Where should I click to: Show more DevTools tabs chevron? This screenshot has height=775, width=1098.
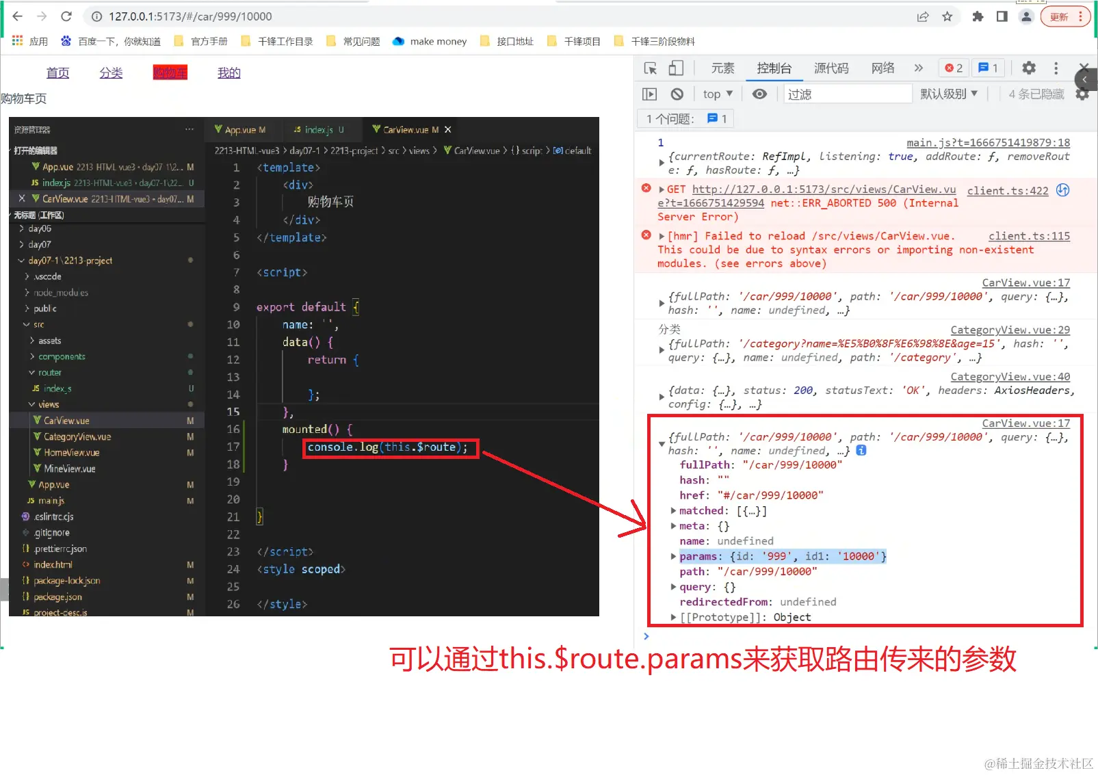click(918, 68)
